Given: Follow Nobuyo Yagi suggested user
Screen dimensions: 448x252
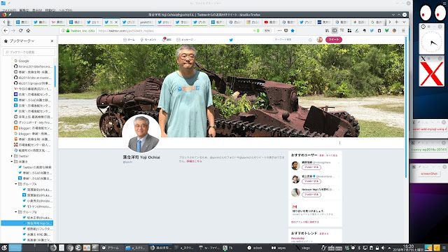Looking at the screenshot, I should coord(311,195).
